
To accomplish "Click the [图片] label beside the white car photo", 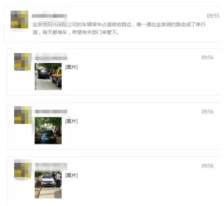I will 71,175.
